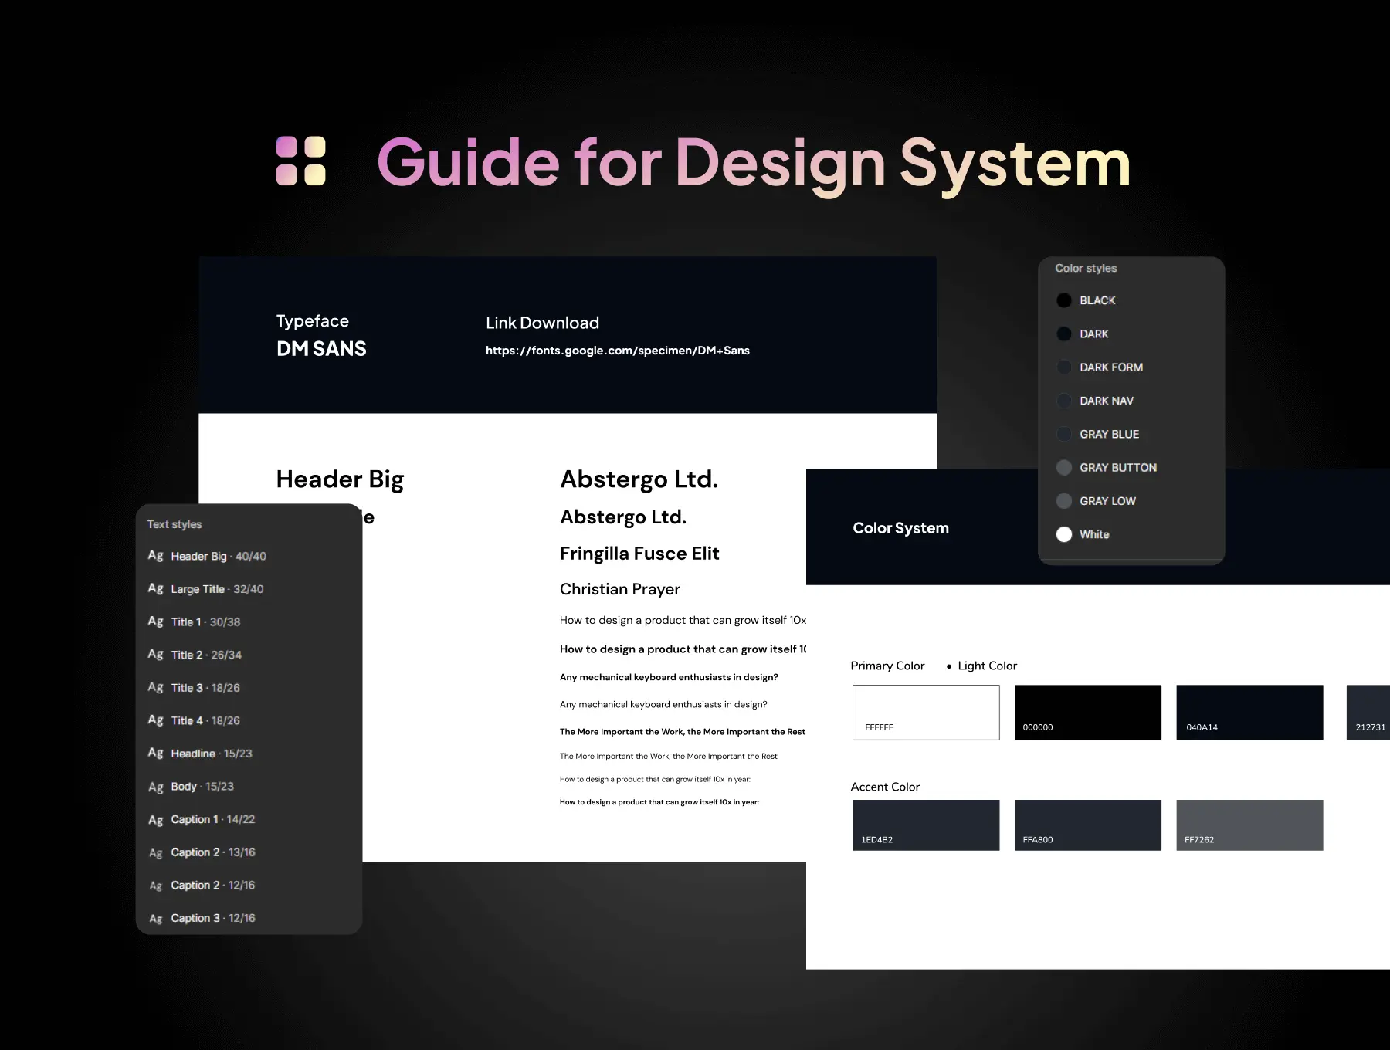Apply the Title 1 30/38 text style
This screenshot has height=1050, width=1390.
pos(205,622)
